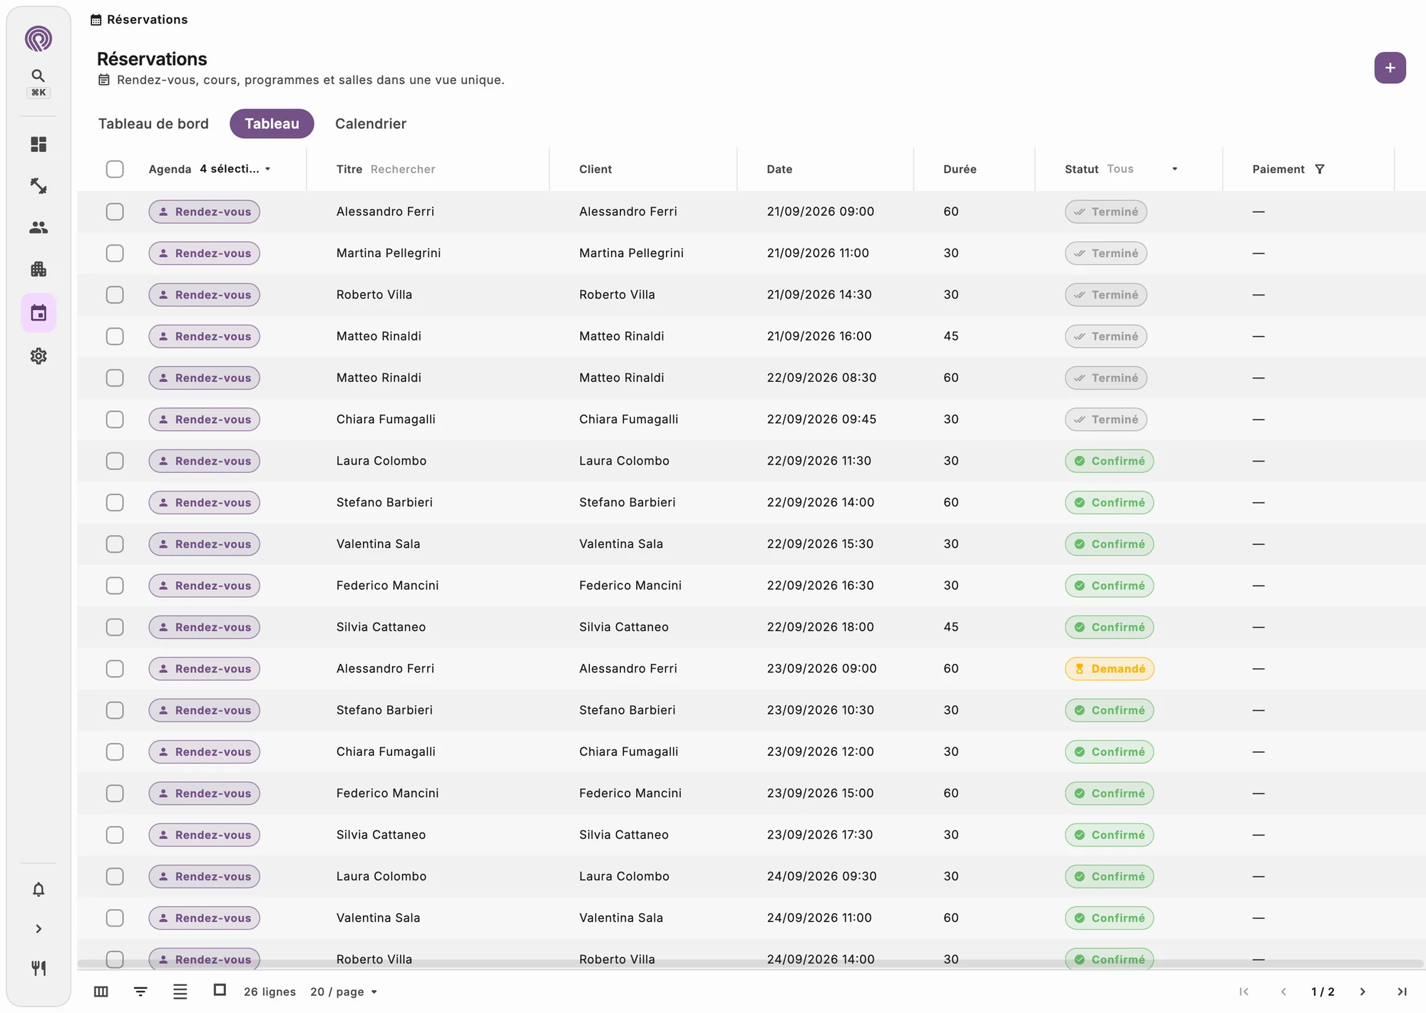
Task: Open the search icon in sidebar
Action: (39, 76)
